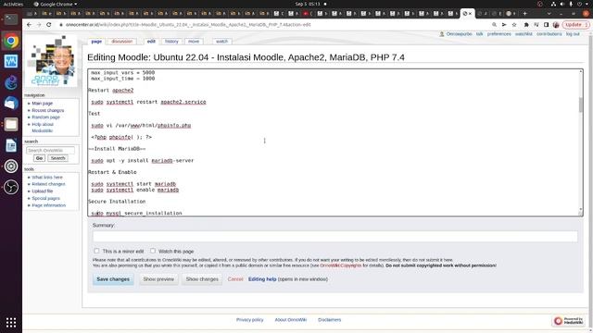The width and height of the screenshot is (593, 333).
Task: Open Page information link
Action: [49, 205]
